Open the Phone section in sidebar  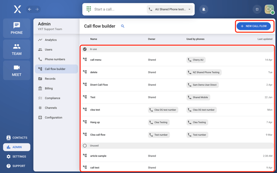(x=16, y=28)
